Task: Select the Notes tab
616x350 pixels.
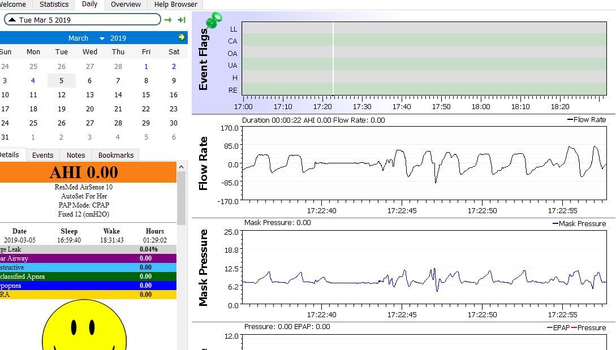Action: (76, 155)
